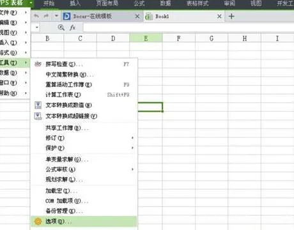294x230 pixels.
Task: Click the magnifier zoom icon in formula bar
Action: (61, 27)
